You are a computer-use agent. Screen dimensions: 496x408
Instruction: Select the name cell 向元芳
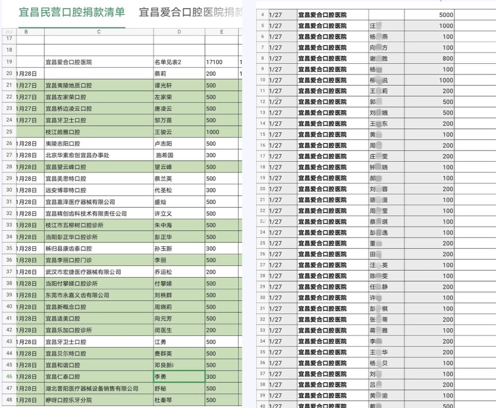click(x=179, y=318)
